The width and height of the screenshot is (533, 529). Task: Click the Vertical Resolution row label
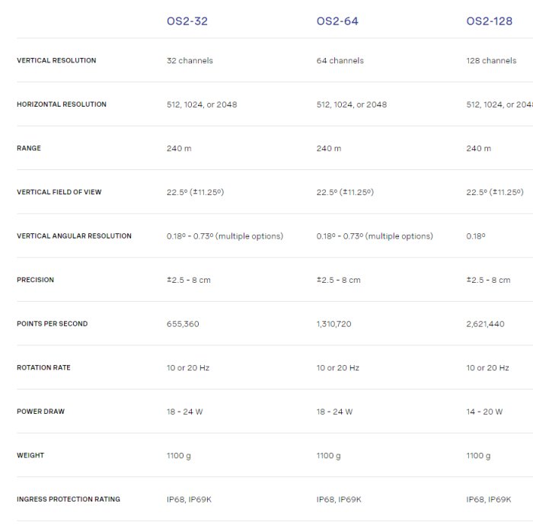[56, 61]
